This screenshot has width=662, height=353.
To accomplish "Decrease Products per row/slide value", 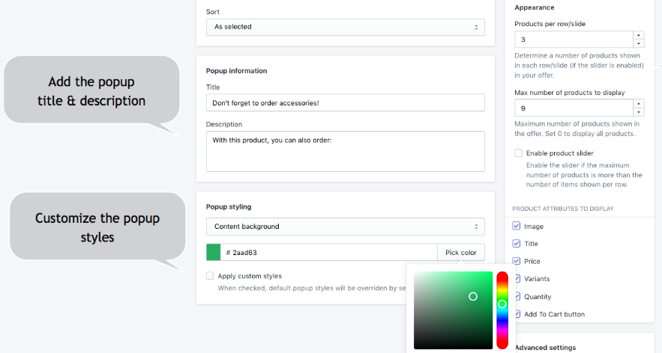I will tap(638, 43).
